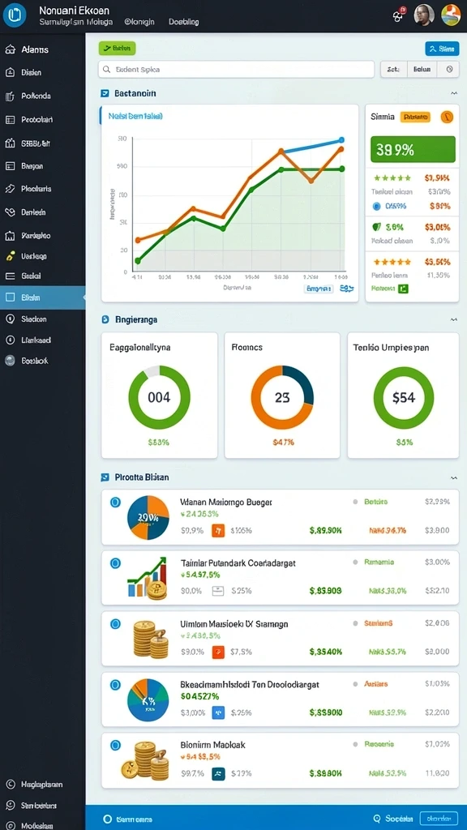Click the orange icon in Wanan Mariongo row
The width and height of the screenshot is (467, 830).
218,531
